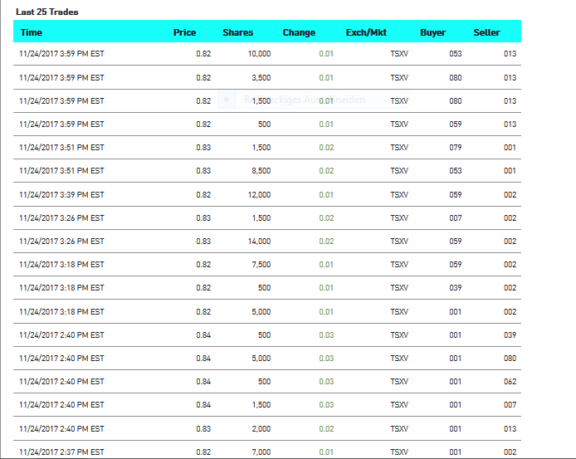Click seller code 007

510,405
